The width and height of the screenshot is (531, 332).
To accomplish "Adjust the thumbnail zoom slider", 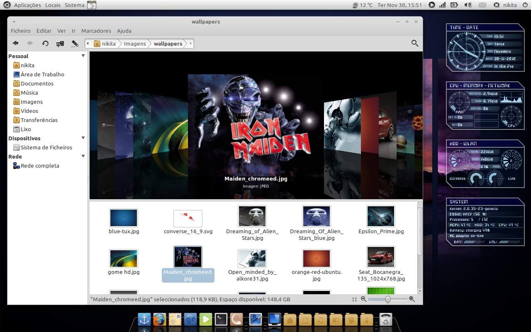I will tap(387, 299).
